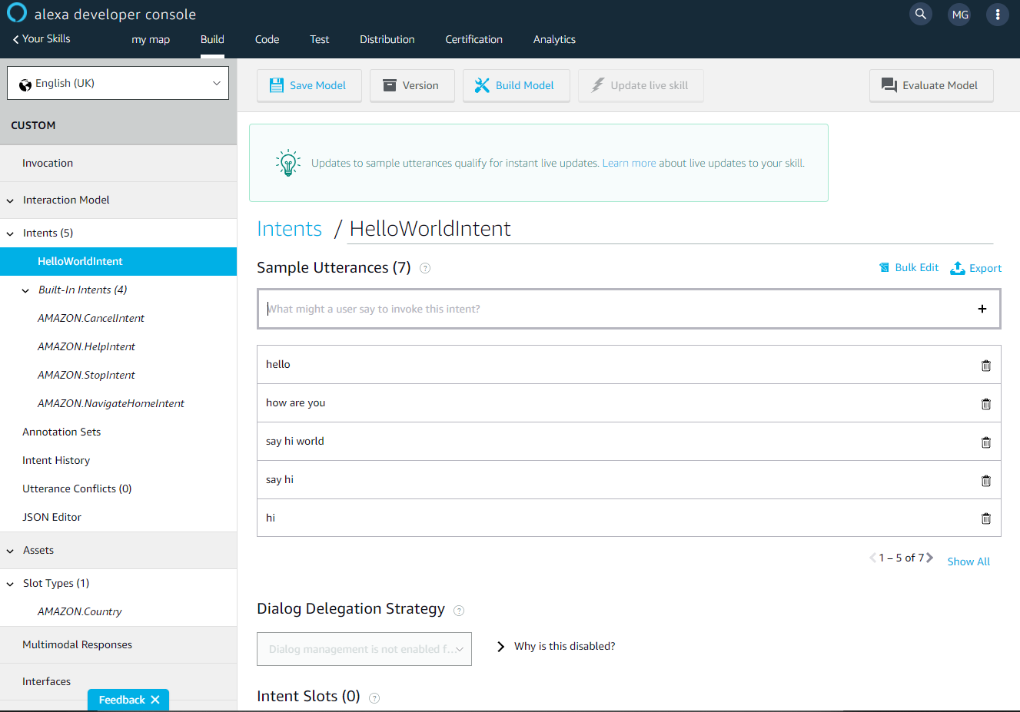
Task: Click the MG user avatar
Action: pos(959,14)
